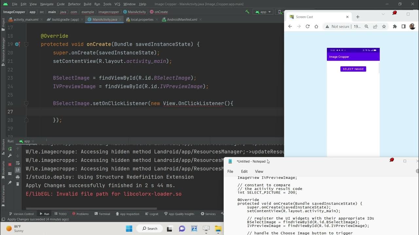The image size is (419, 235).
Task: Open the Refactor menu
Action: tap(74, 4)
